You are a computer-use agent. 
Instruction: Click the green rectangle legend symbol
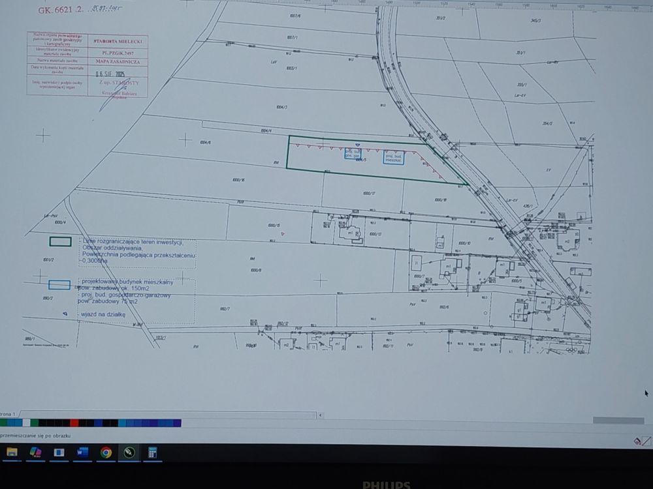[60, 242]
